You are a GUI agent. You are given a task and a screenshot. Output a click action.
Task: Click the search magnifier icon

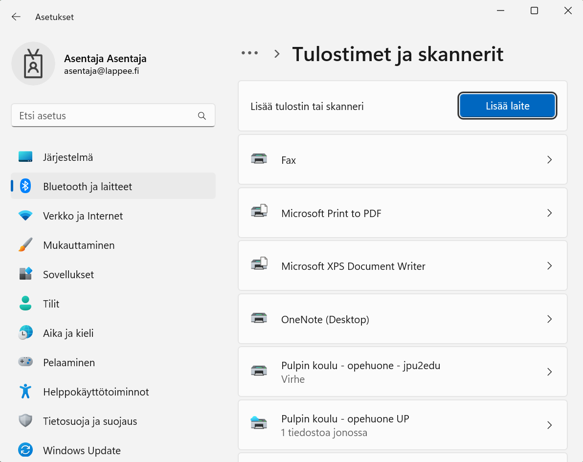coord(202,116)
